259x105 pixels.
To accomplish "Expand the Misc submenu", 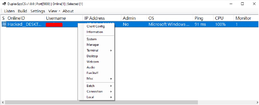I will tap(96, 78).
